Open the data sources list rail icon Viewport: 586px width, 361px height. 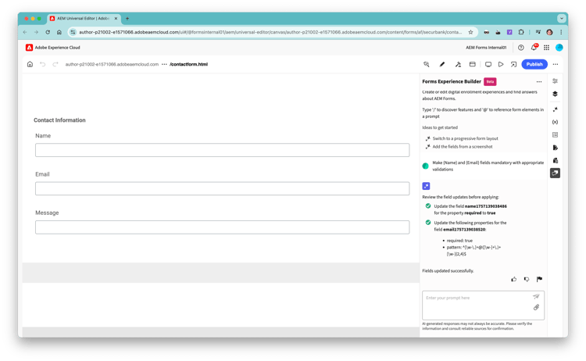pos(555,134)
